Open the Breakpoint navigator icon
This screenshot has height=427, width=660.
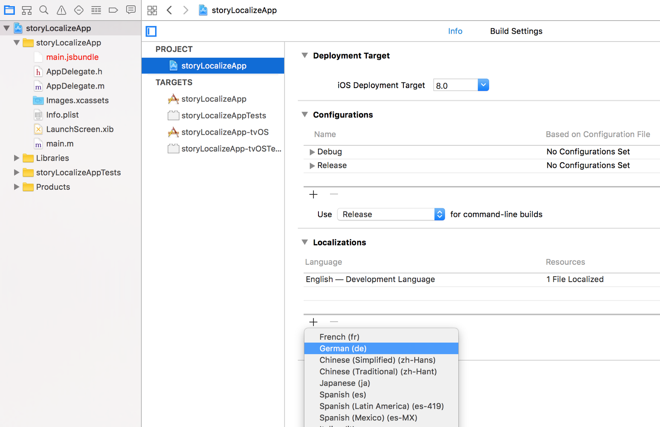pos(113,10)
